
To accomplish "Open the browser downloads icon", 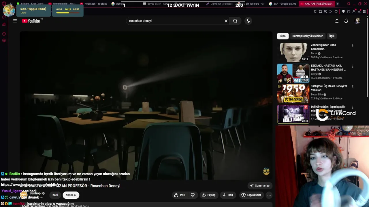I will (x=359, y=11).
